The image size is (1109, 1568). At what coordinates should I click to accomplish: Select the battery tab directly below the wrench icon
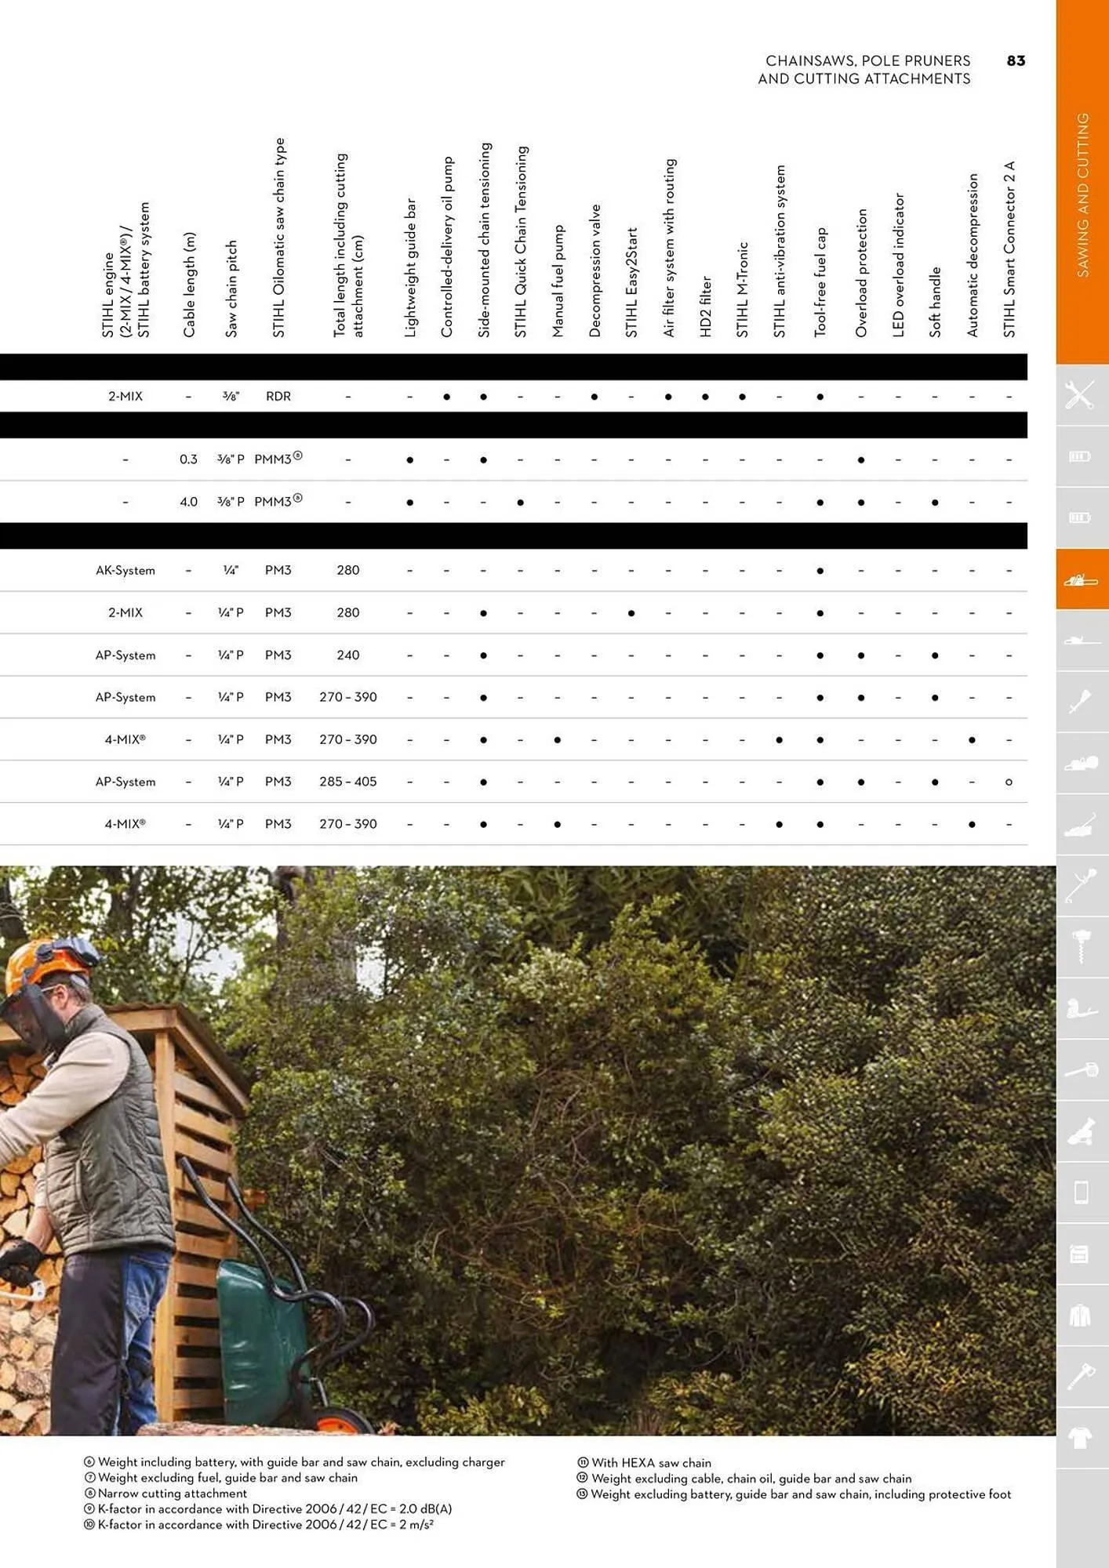click(1081, 456)
